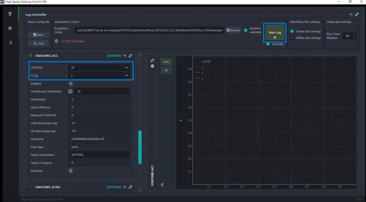
Task: Click Samples per Timestamp info icon
Action: (x=70, y=91)
